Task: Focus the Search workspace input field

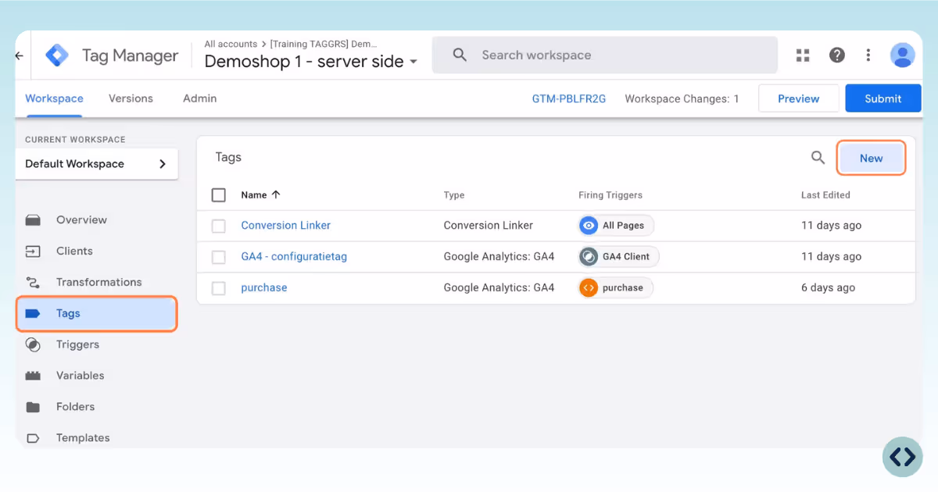Action: [605, 55]
